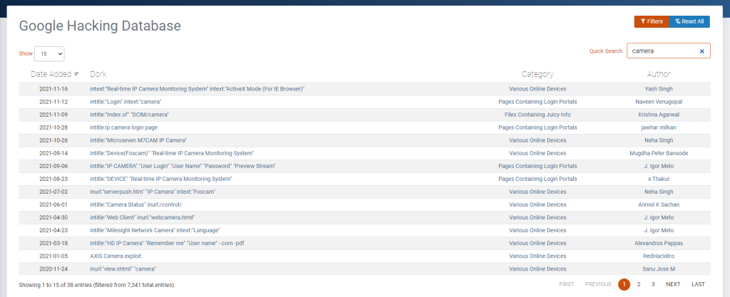Screen dimensions: 730x297
Task: Click author jawhar milkan
Action: tap(658, 127)
